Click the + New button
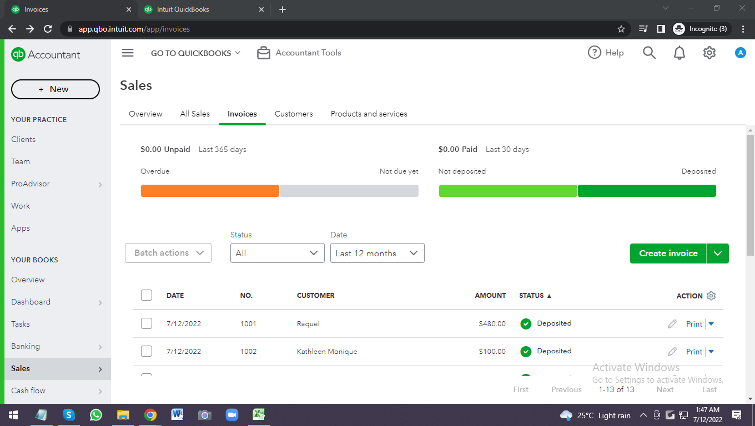The width and height of the screenshot is (755, 426). tap(56, 89)
